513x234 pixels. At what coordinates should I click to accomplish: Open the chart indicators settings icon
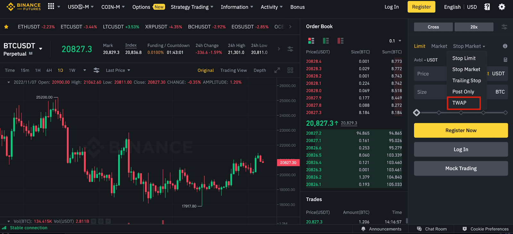click(x=96, y=70)
